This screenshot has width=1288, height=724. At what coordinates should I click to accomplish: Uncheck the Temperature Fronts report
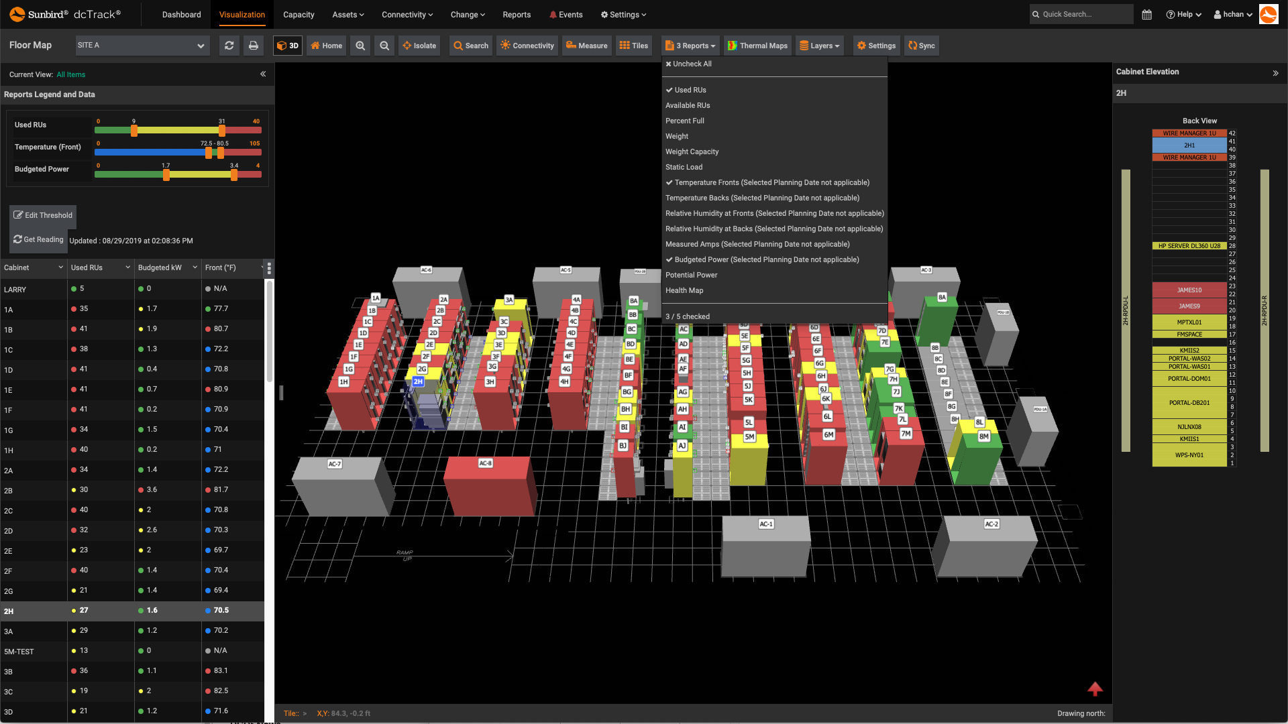point(767,182)
